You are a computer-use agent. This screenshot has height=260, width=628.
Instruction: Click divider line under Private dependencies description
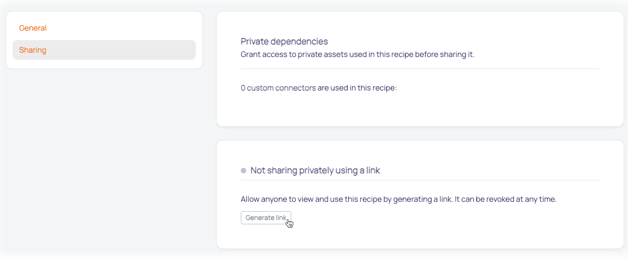[420, 69]
